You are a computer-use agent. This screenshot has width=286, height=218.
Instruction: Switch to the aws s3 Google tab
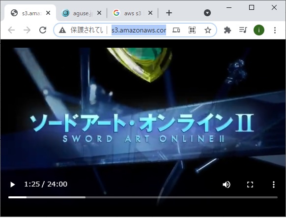pyautogui.click(x=133, y=13)
